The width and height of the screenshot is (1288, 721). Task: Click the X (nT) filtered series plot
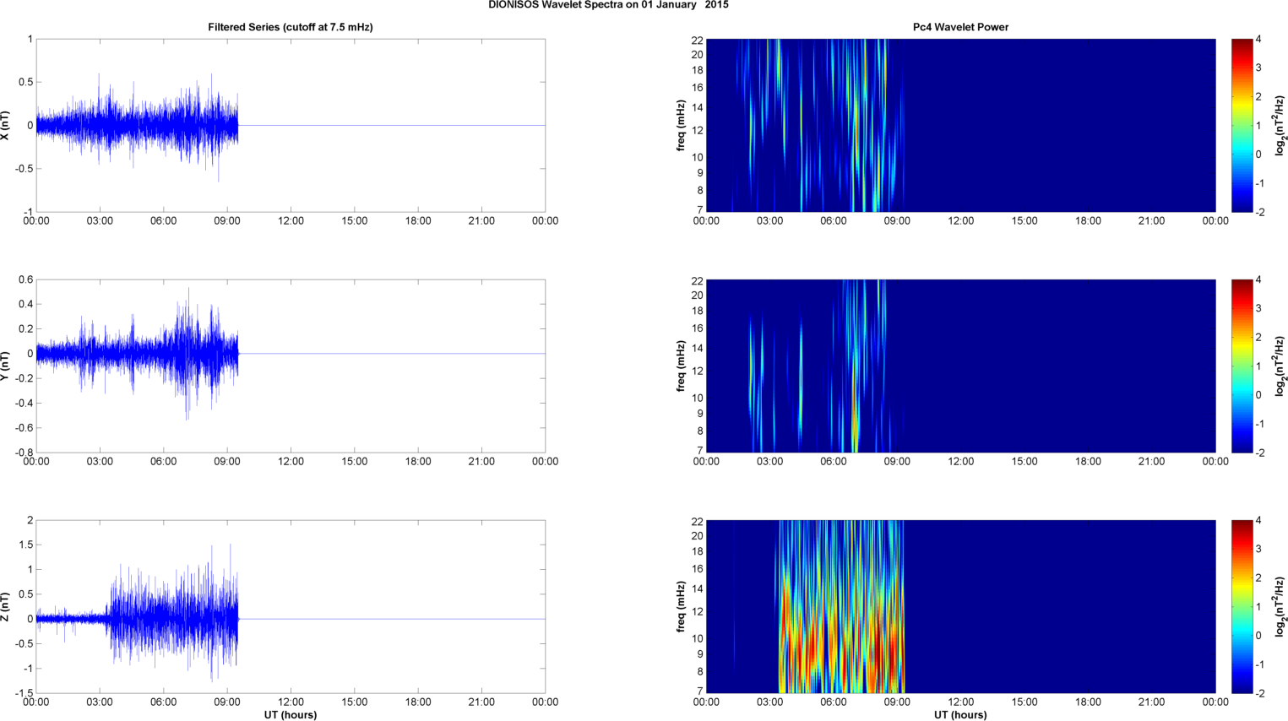tap(291, 125)
